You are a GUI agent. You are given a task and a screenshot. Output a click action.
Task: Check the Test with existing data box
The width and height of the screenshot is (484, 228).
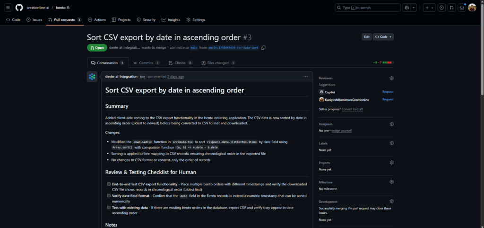(x=109, y=207)
